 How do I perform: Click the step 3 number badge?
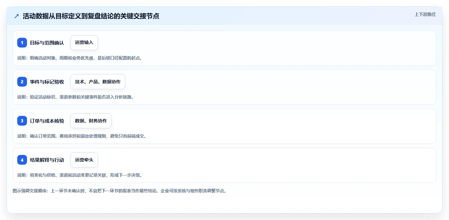[x=22, y=121]
